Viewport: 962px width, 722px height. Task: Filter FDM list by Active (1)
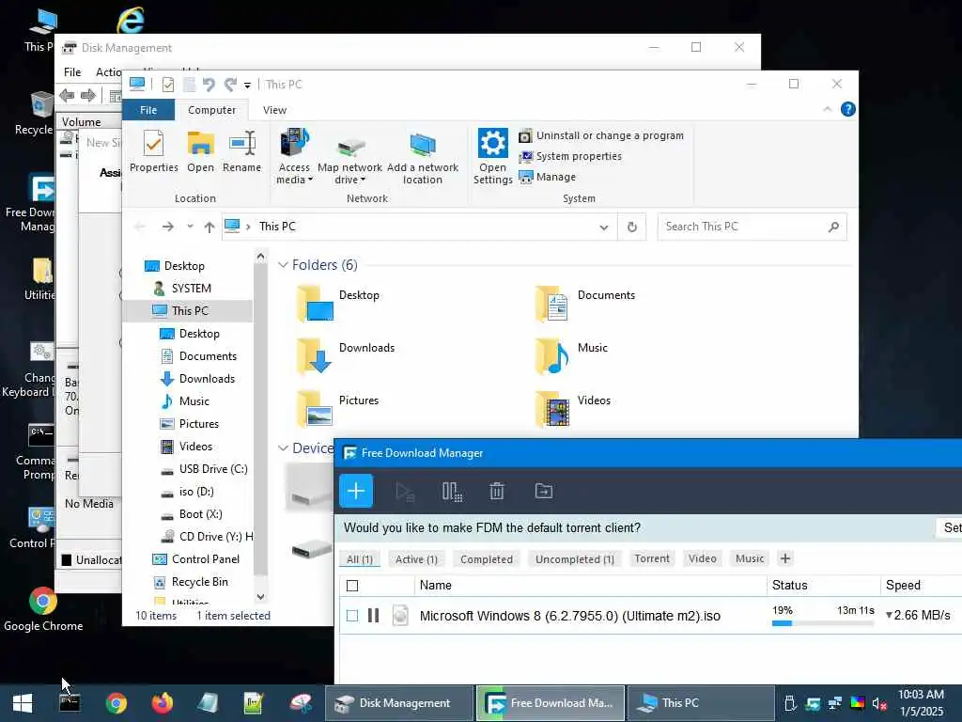(416, 558)
